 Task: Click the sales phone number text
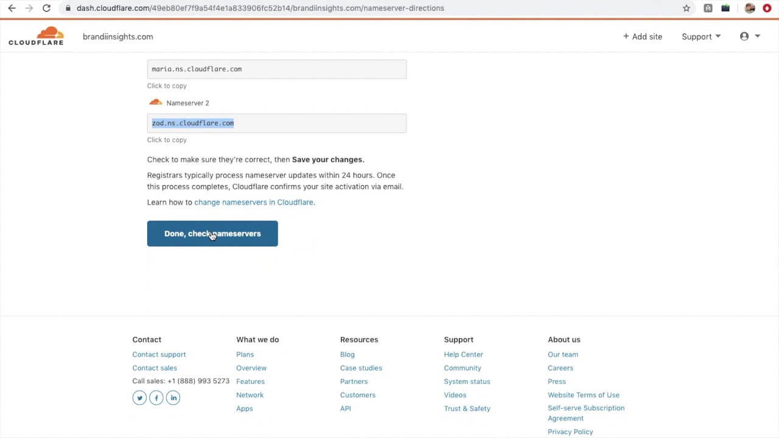click(198, 381)
